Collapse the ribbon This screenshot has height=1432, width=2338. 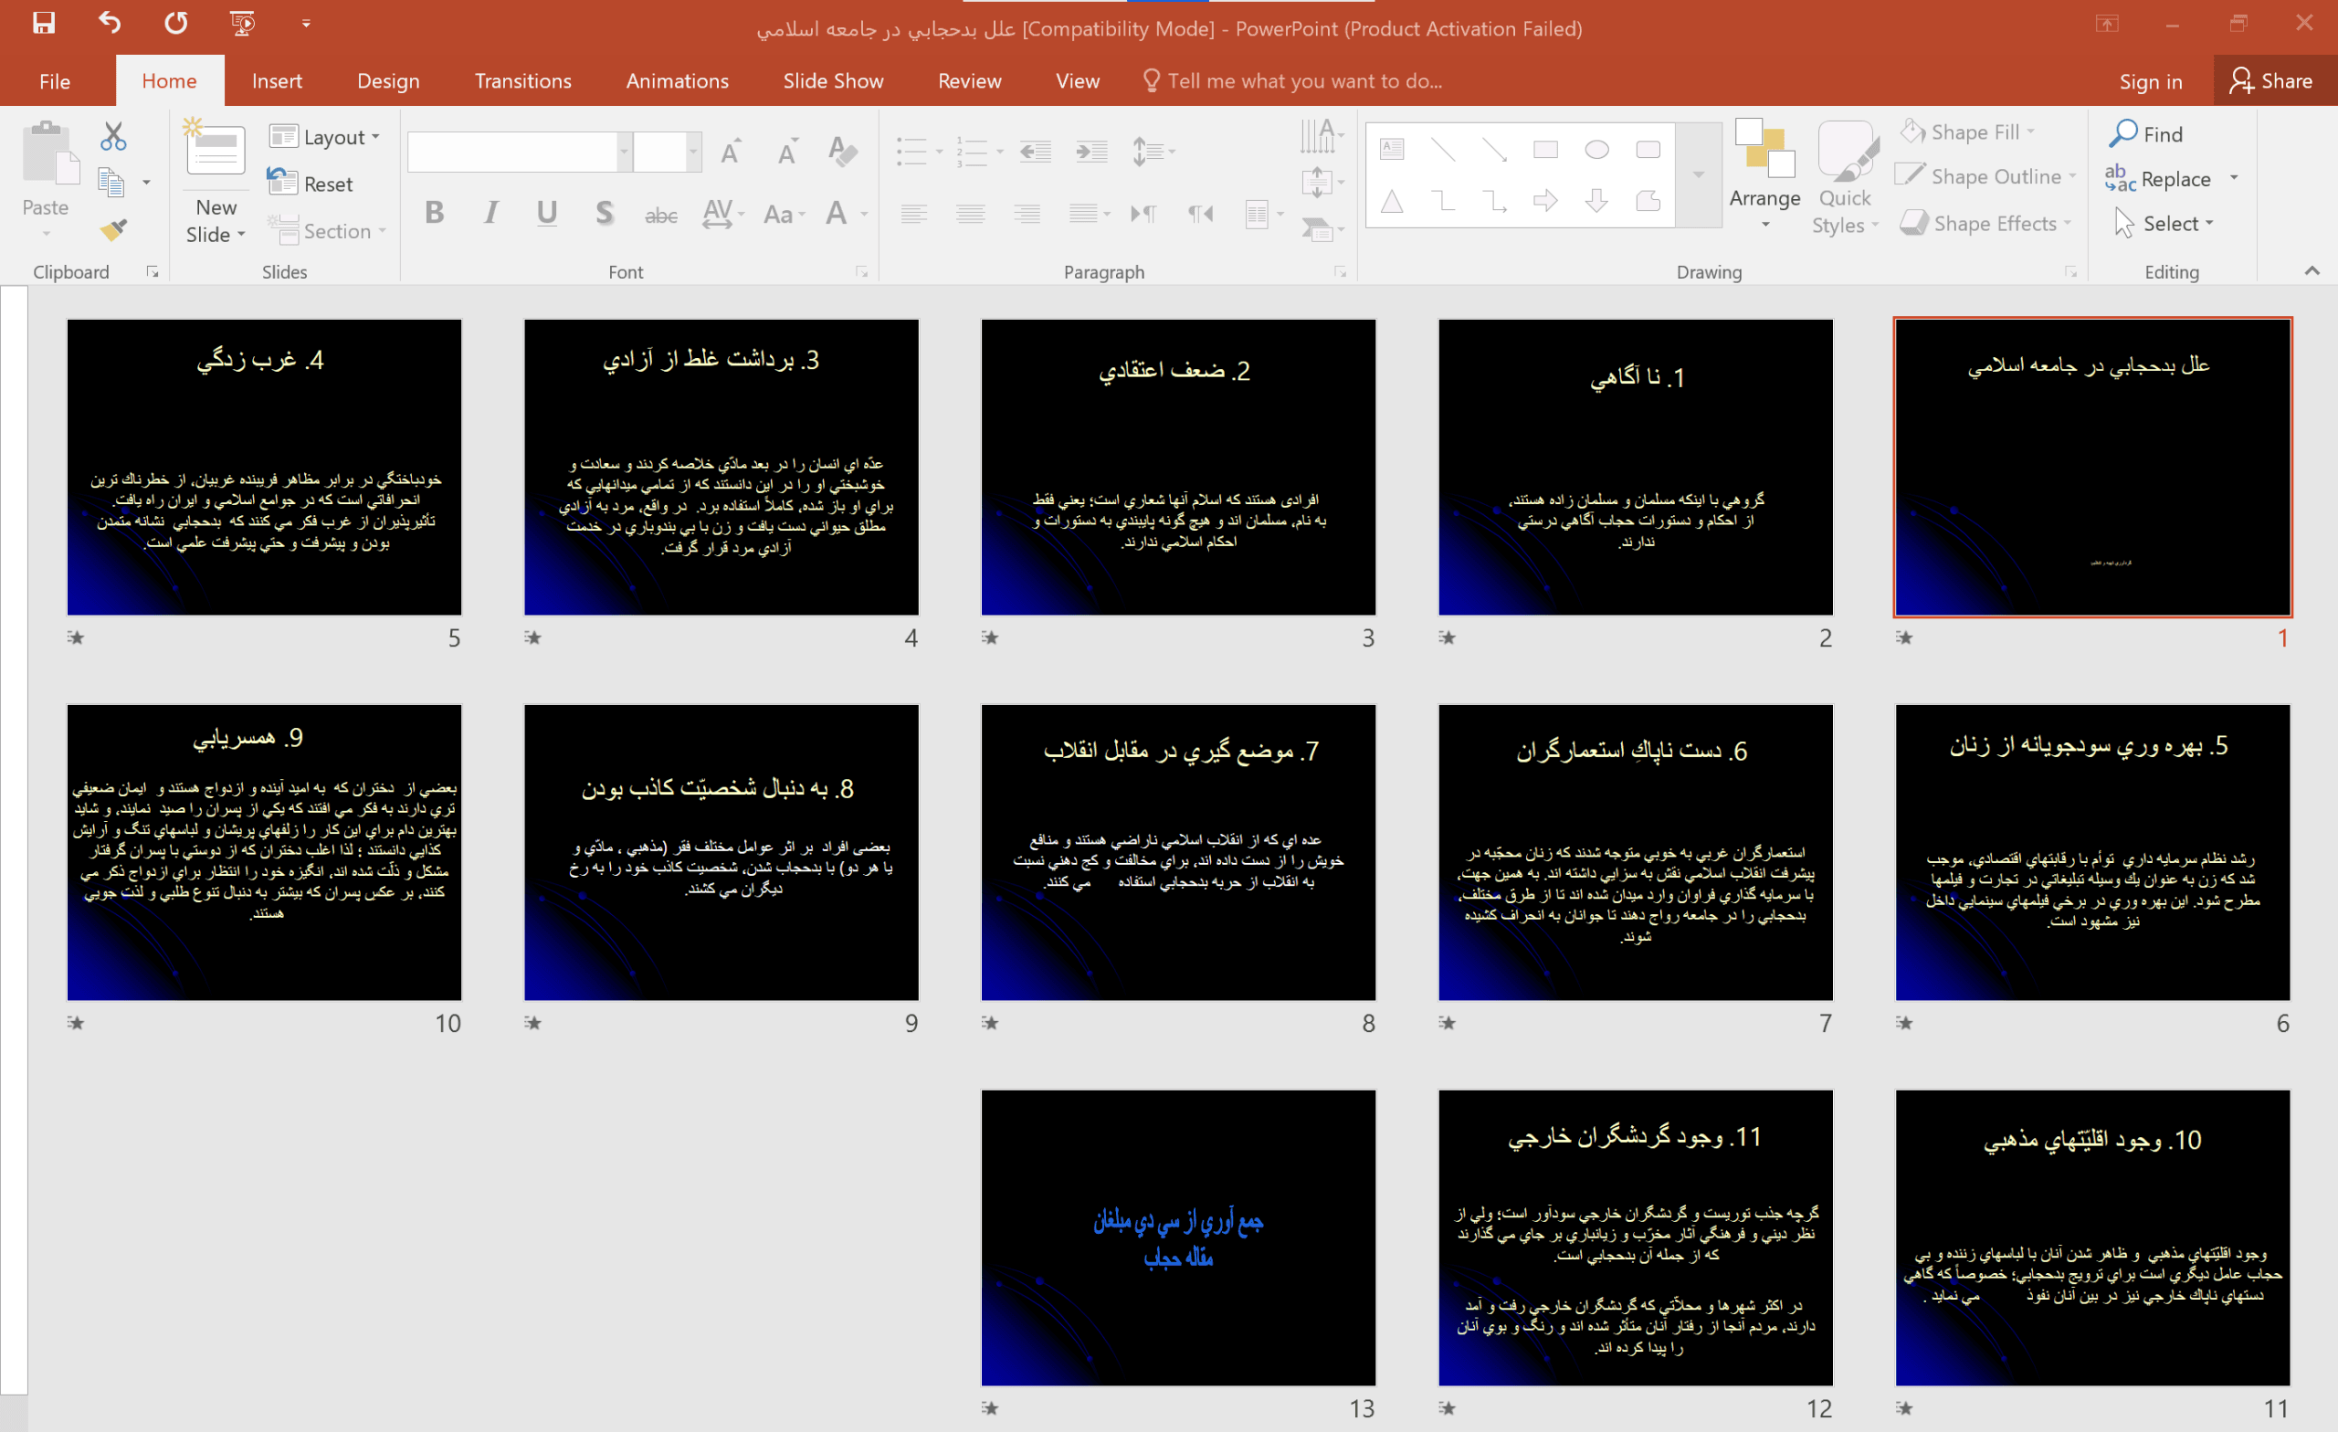2312,271
